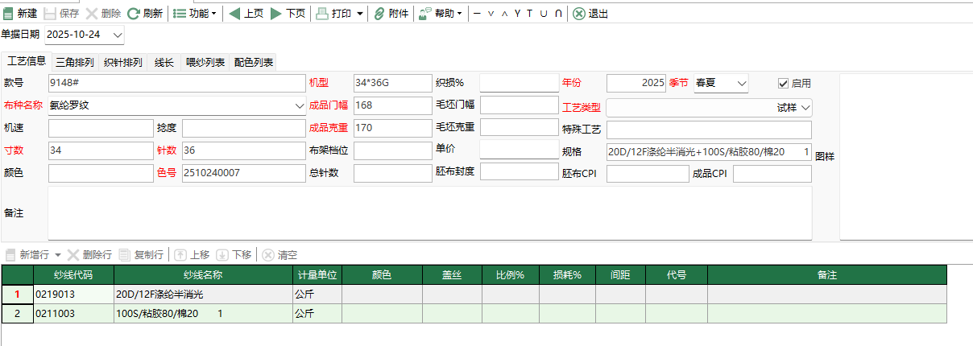Image resolution: width=973 pixels, height=346 pixels.
Task: Click the ∩ symbol toolbar button
Action: (558, 14)
